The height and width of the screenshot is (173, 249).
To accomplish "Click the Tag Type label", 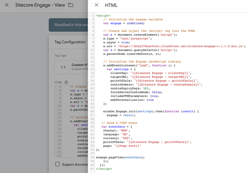I will [x=60, y=56].
